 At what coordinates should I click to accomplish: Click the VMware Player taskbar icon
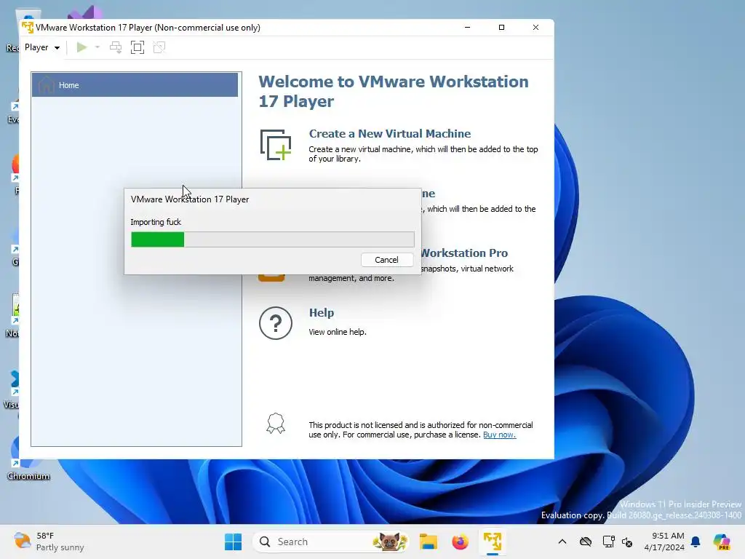pos(493,542)
